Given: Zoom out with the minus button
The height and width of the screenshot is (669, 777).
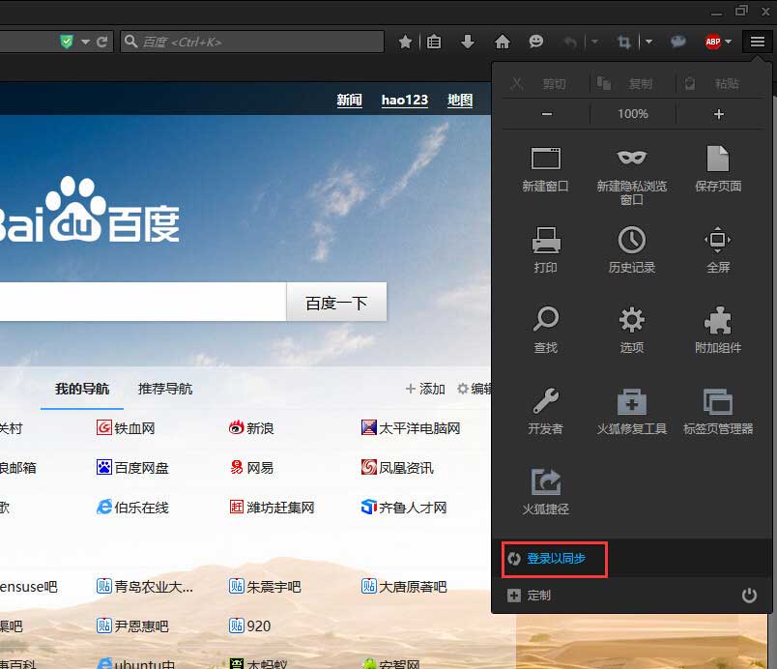Looking at the screenshot, I should coord(547,114).
